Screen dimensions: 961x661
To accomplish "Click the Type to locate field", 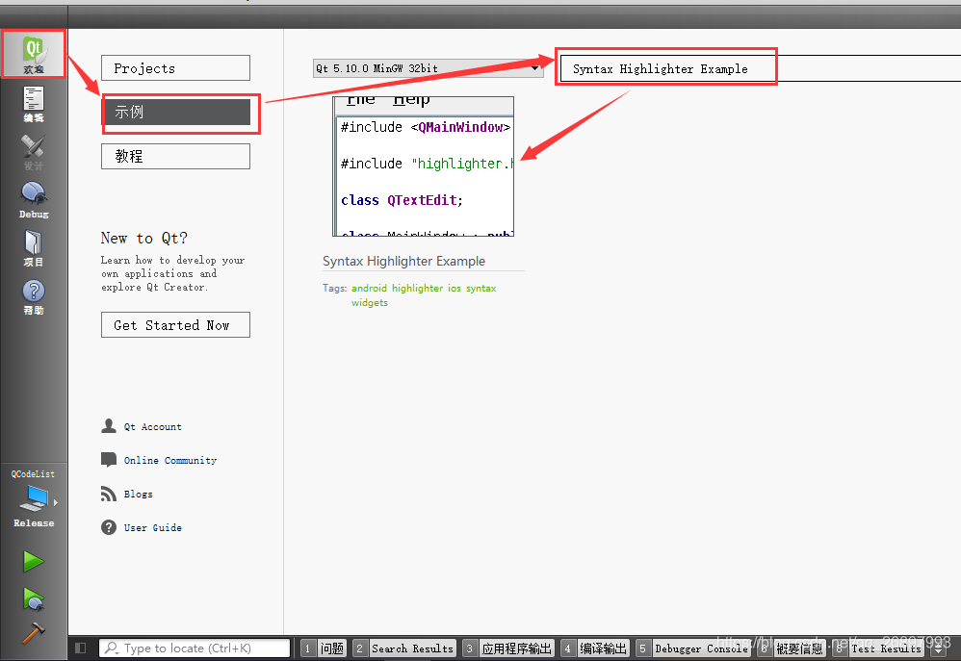I will [x=195, y=648].
